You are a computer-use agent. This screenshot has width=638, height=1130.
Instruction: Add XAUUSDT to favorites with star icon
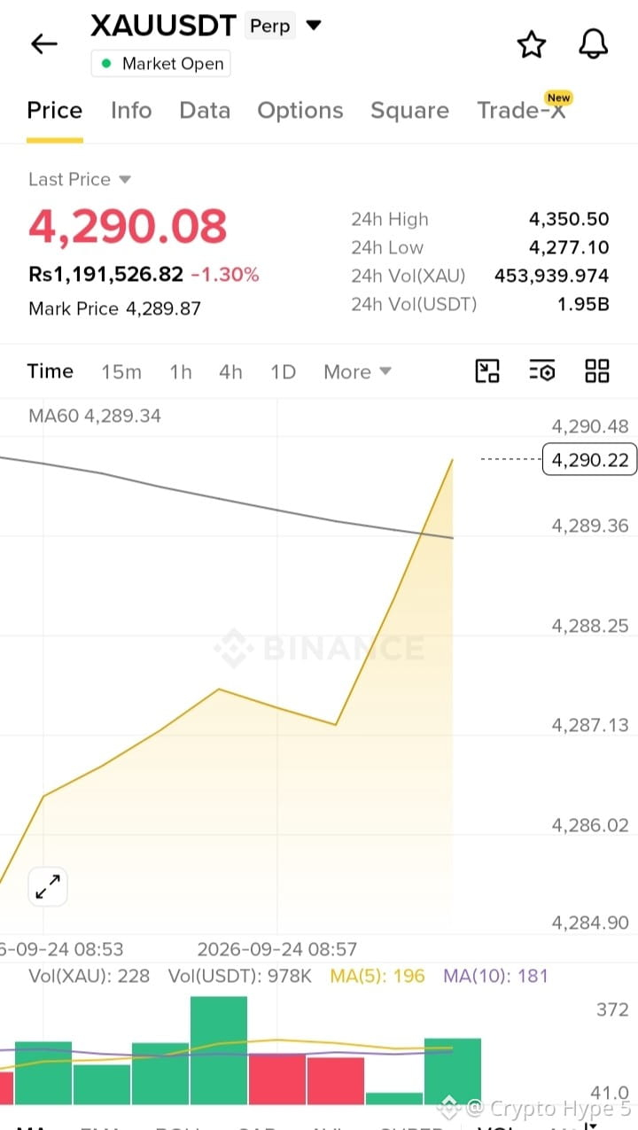(531, 44)
